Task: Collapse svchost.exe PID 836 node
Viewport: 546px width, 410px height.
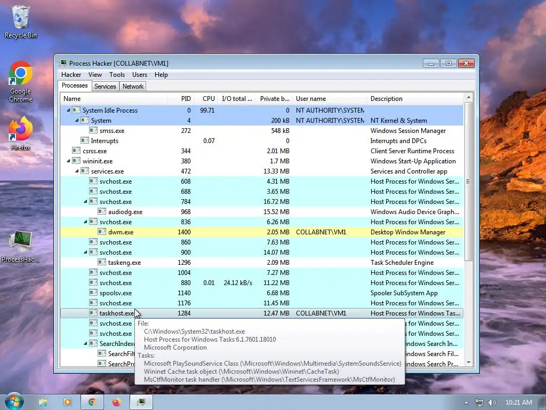Action: 85,222
